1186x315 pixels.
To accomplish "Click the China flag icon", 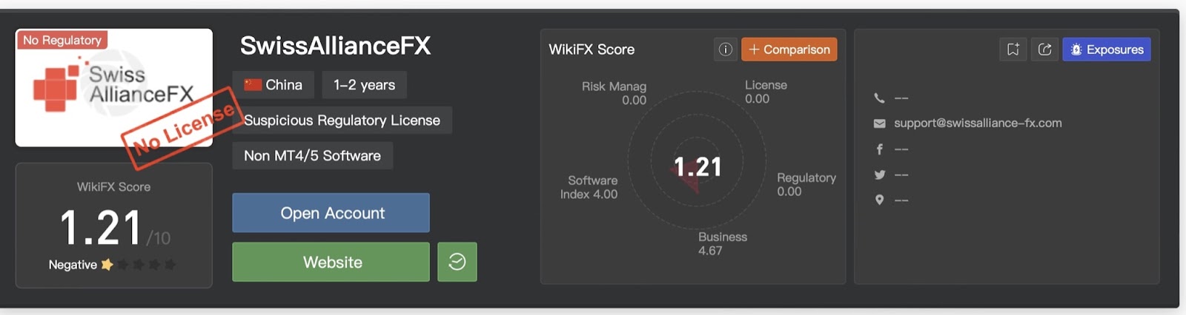I will tap(253, 85).
